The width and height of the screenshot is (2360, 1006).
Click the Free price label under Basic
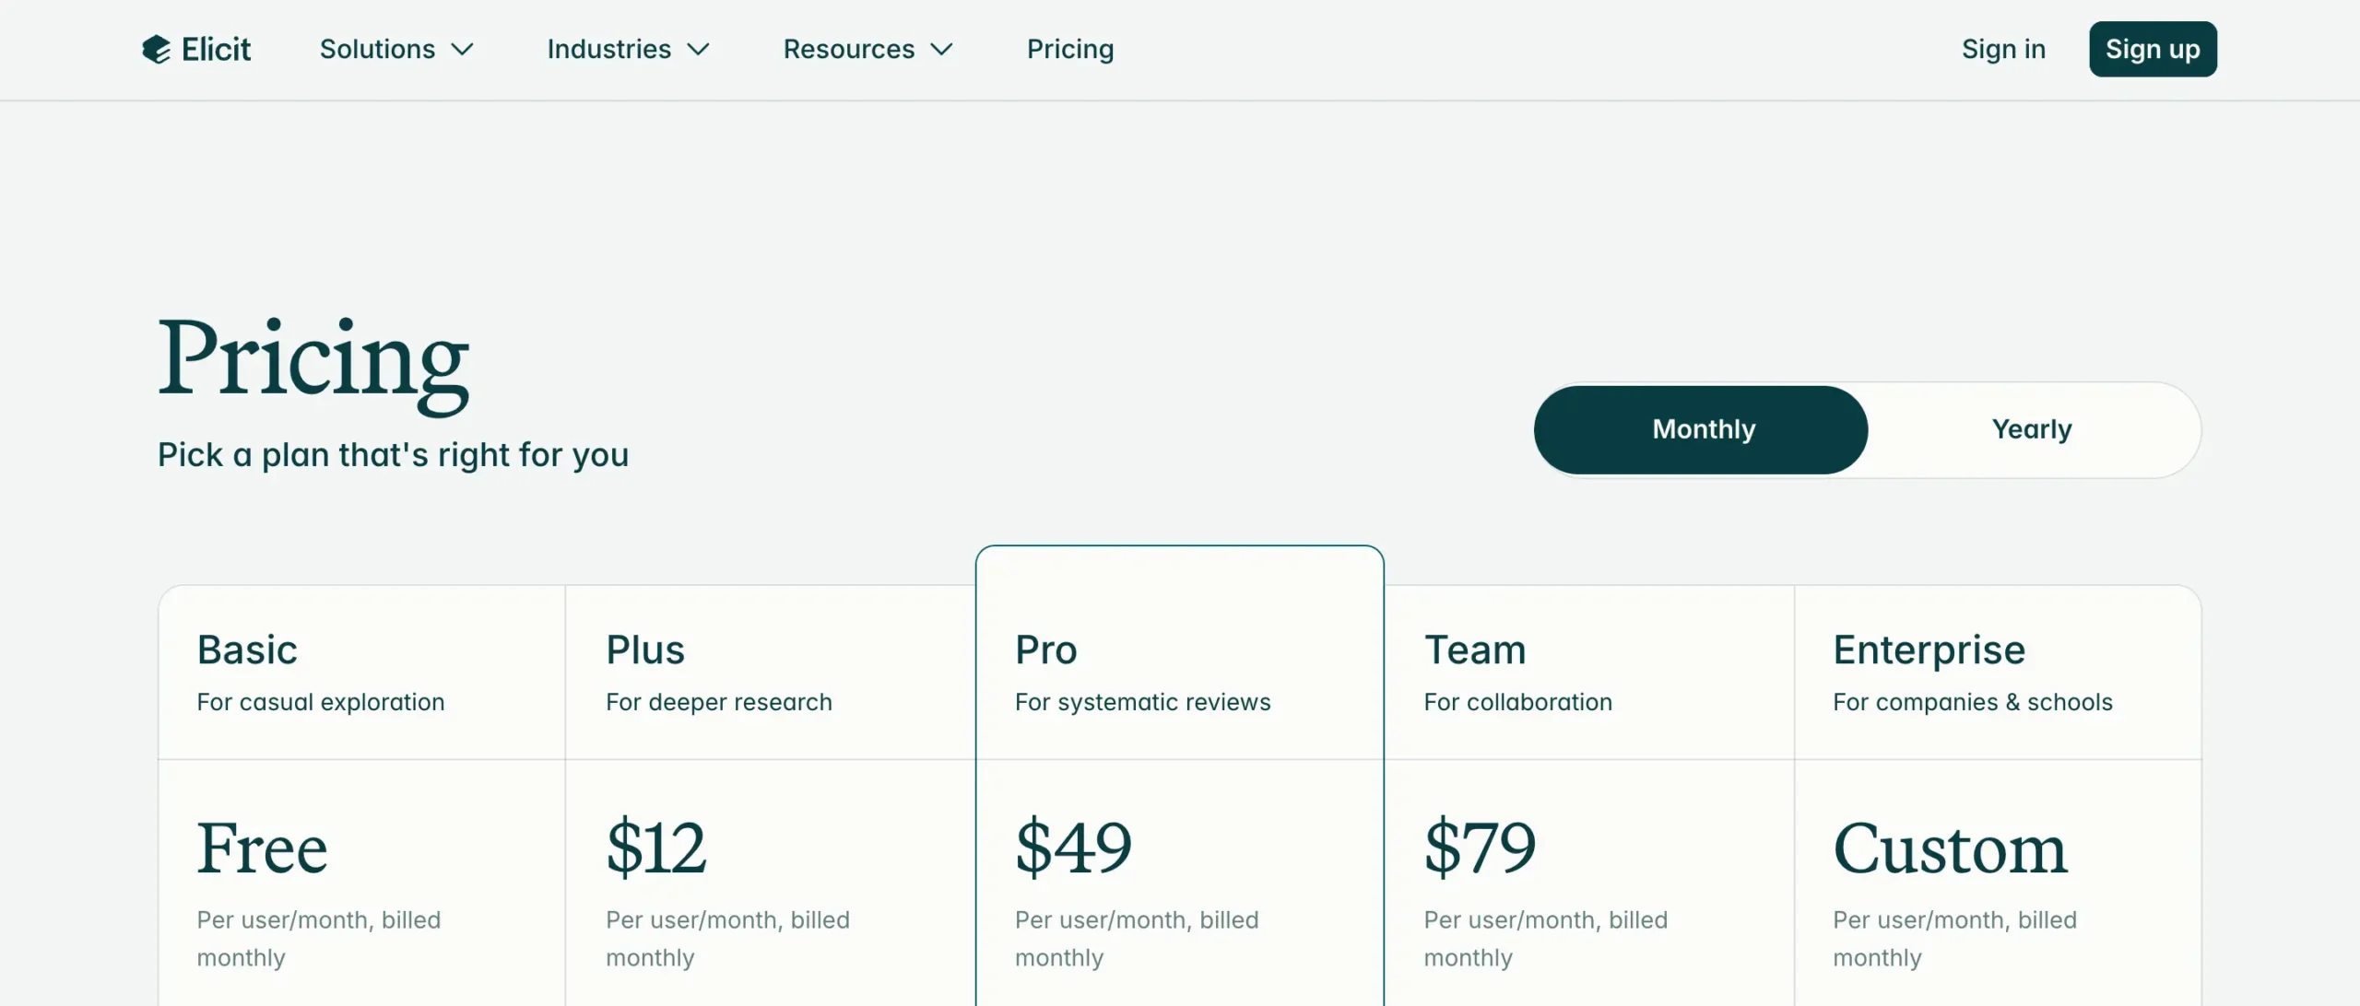point(263,848)
